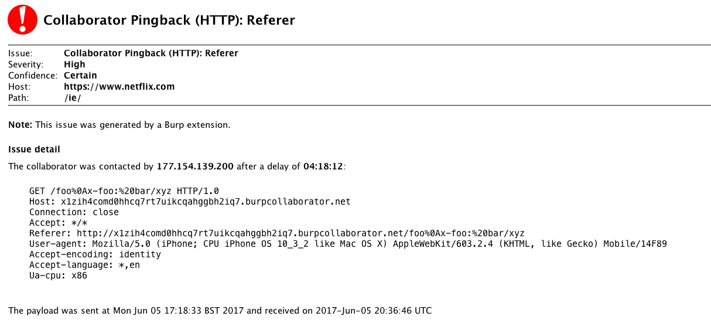Click the Certain confidence value
Screen dimensions: 711x323
coord(80,76)
